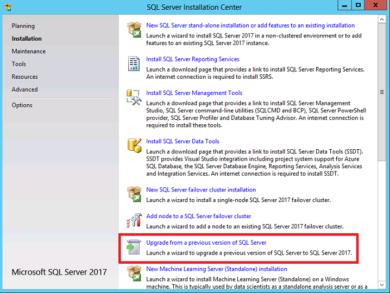Open Install SQL Server Data Tools link
390x293 pixels.
click(183, 141)
